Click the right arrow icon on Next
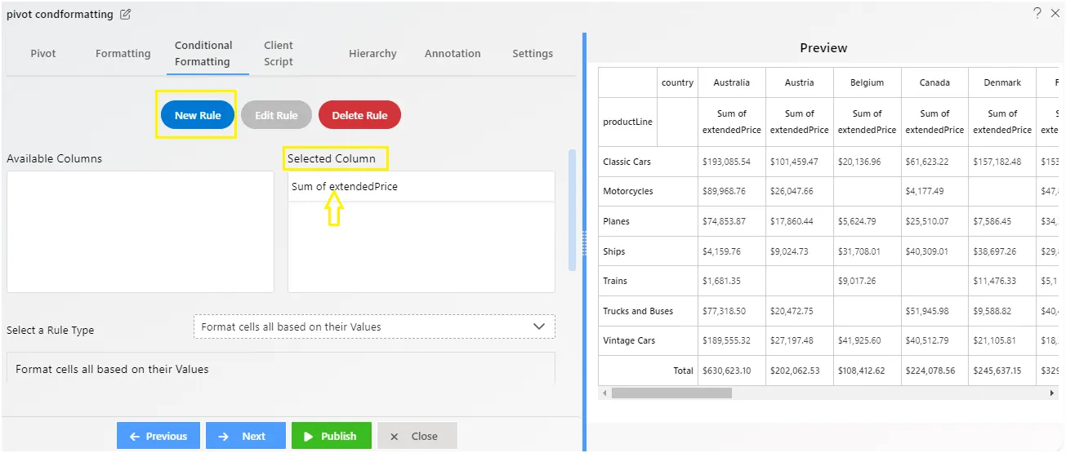This screenshot has width=1066, height=453. point(224,437)
